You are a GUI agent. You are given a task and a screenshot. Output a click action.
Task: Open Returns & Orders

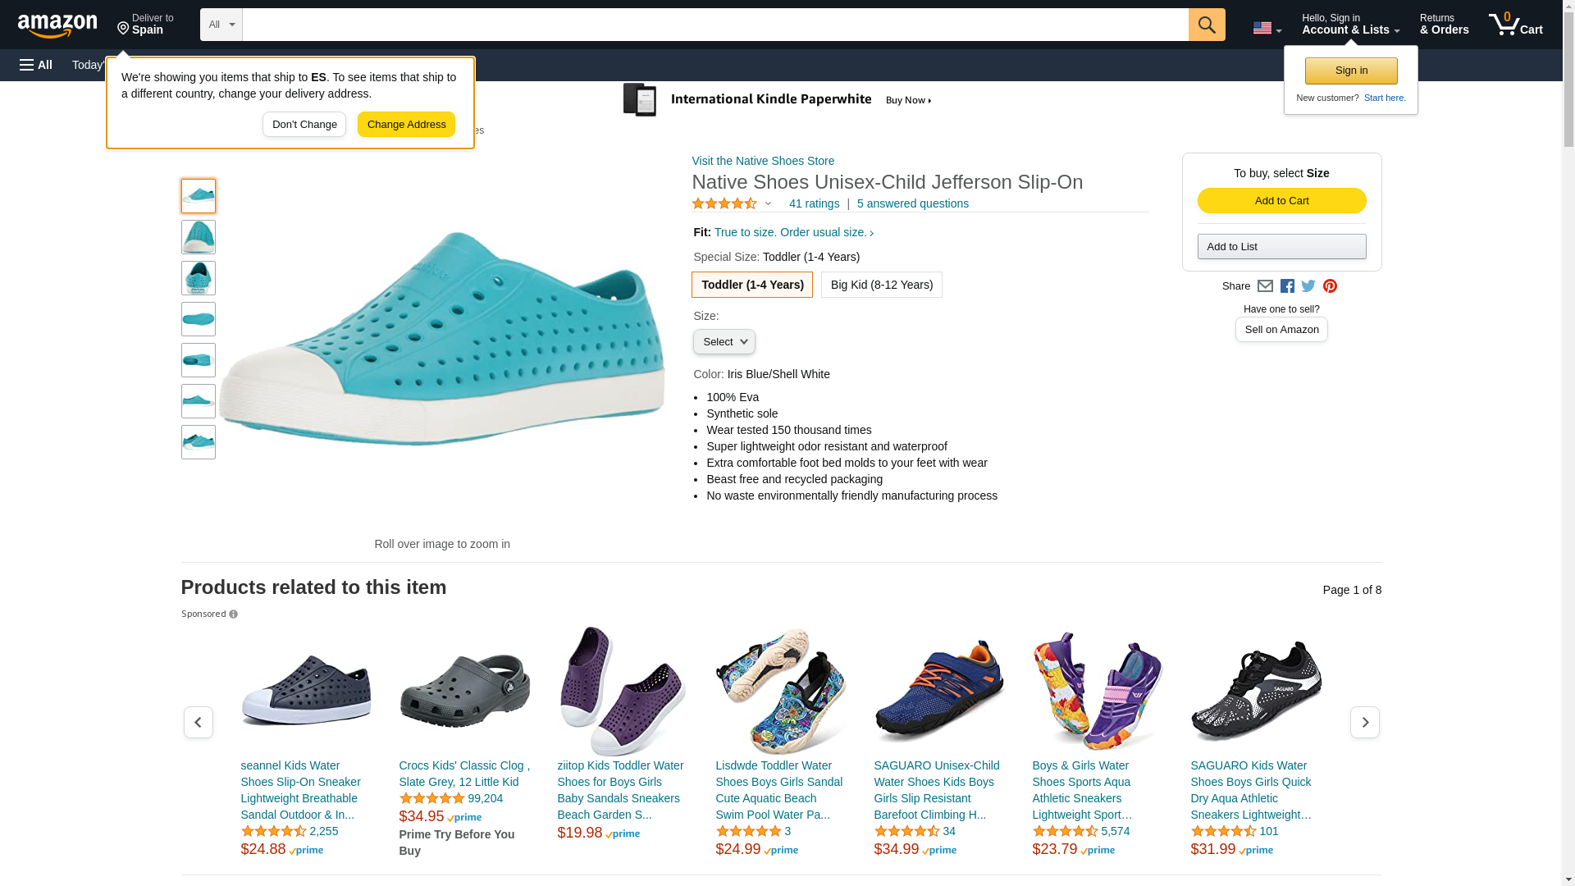tap(1444, 25)
